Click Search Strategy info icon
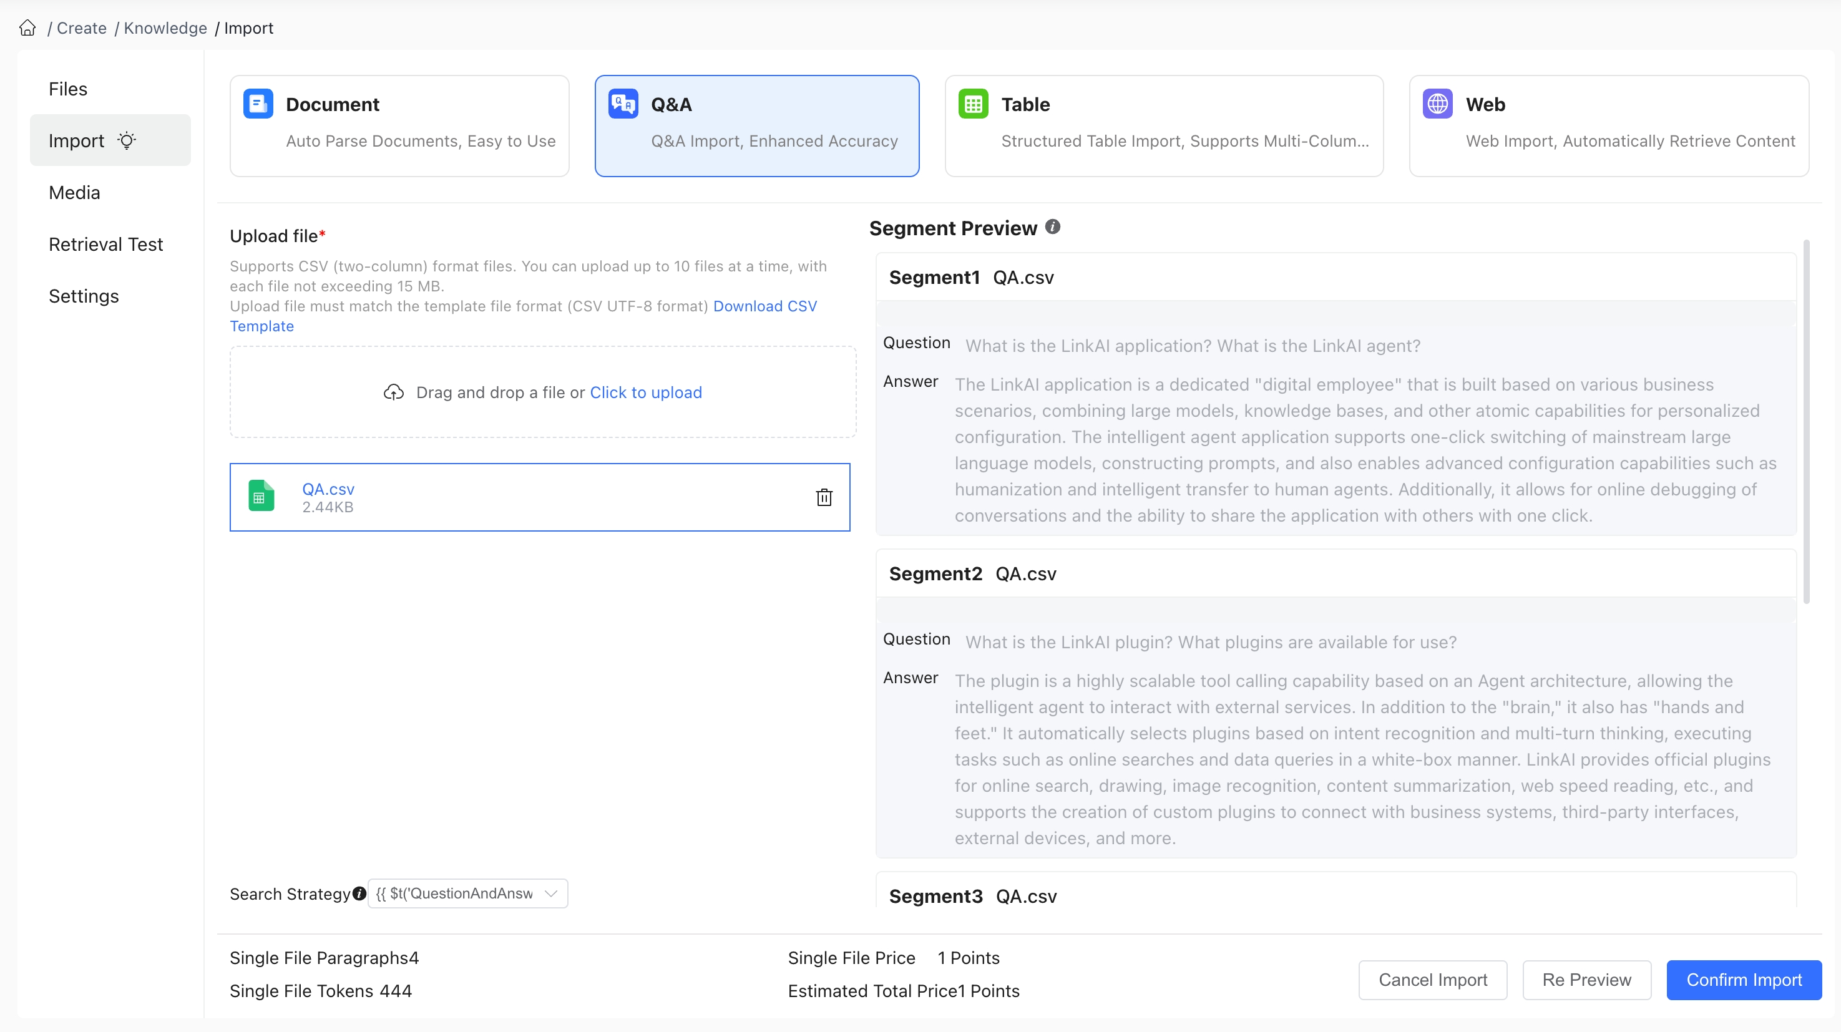 pos(359,893)
